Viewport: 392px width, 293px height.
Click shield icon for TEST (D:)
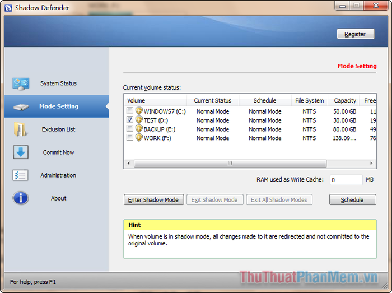pyautogui.click(x=139, y=120)
